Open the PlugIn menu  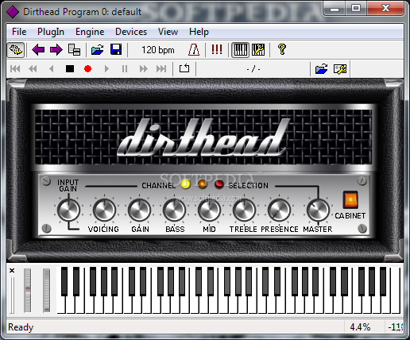[51, 32]
